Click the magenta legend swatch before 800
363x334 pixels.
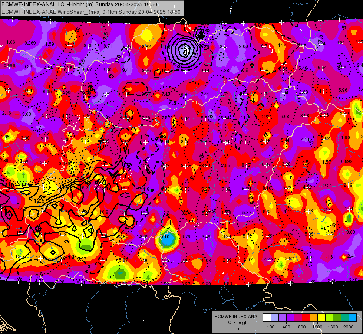click(298, 317)
